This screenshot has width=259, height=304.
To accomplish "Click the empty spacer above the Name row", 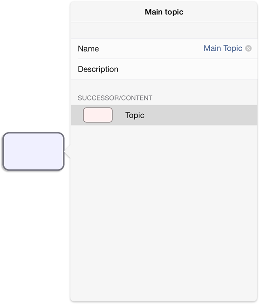I will (x=164, y=30).
